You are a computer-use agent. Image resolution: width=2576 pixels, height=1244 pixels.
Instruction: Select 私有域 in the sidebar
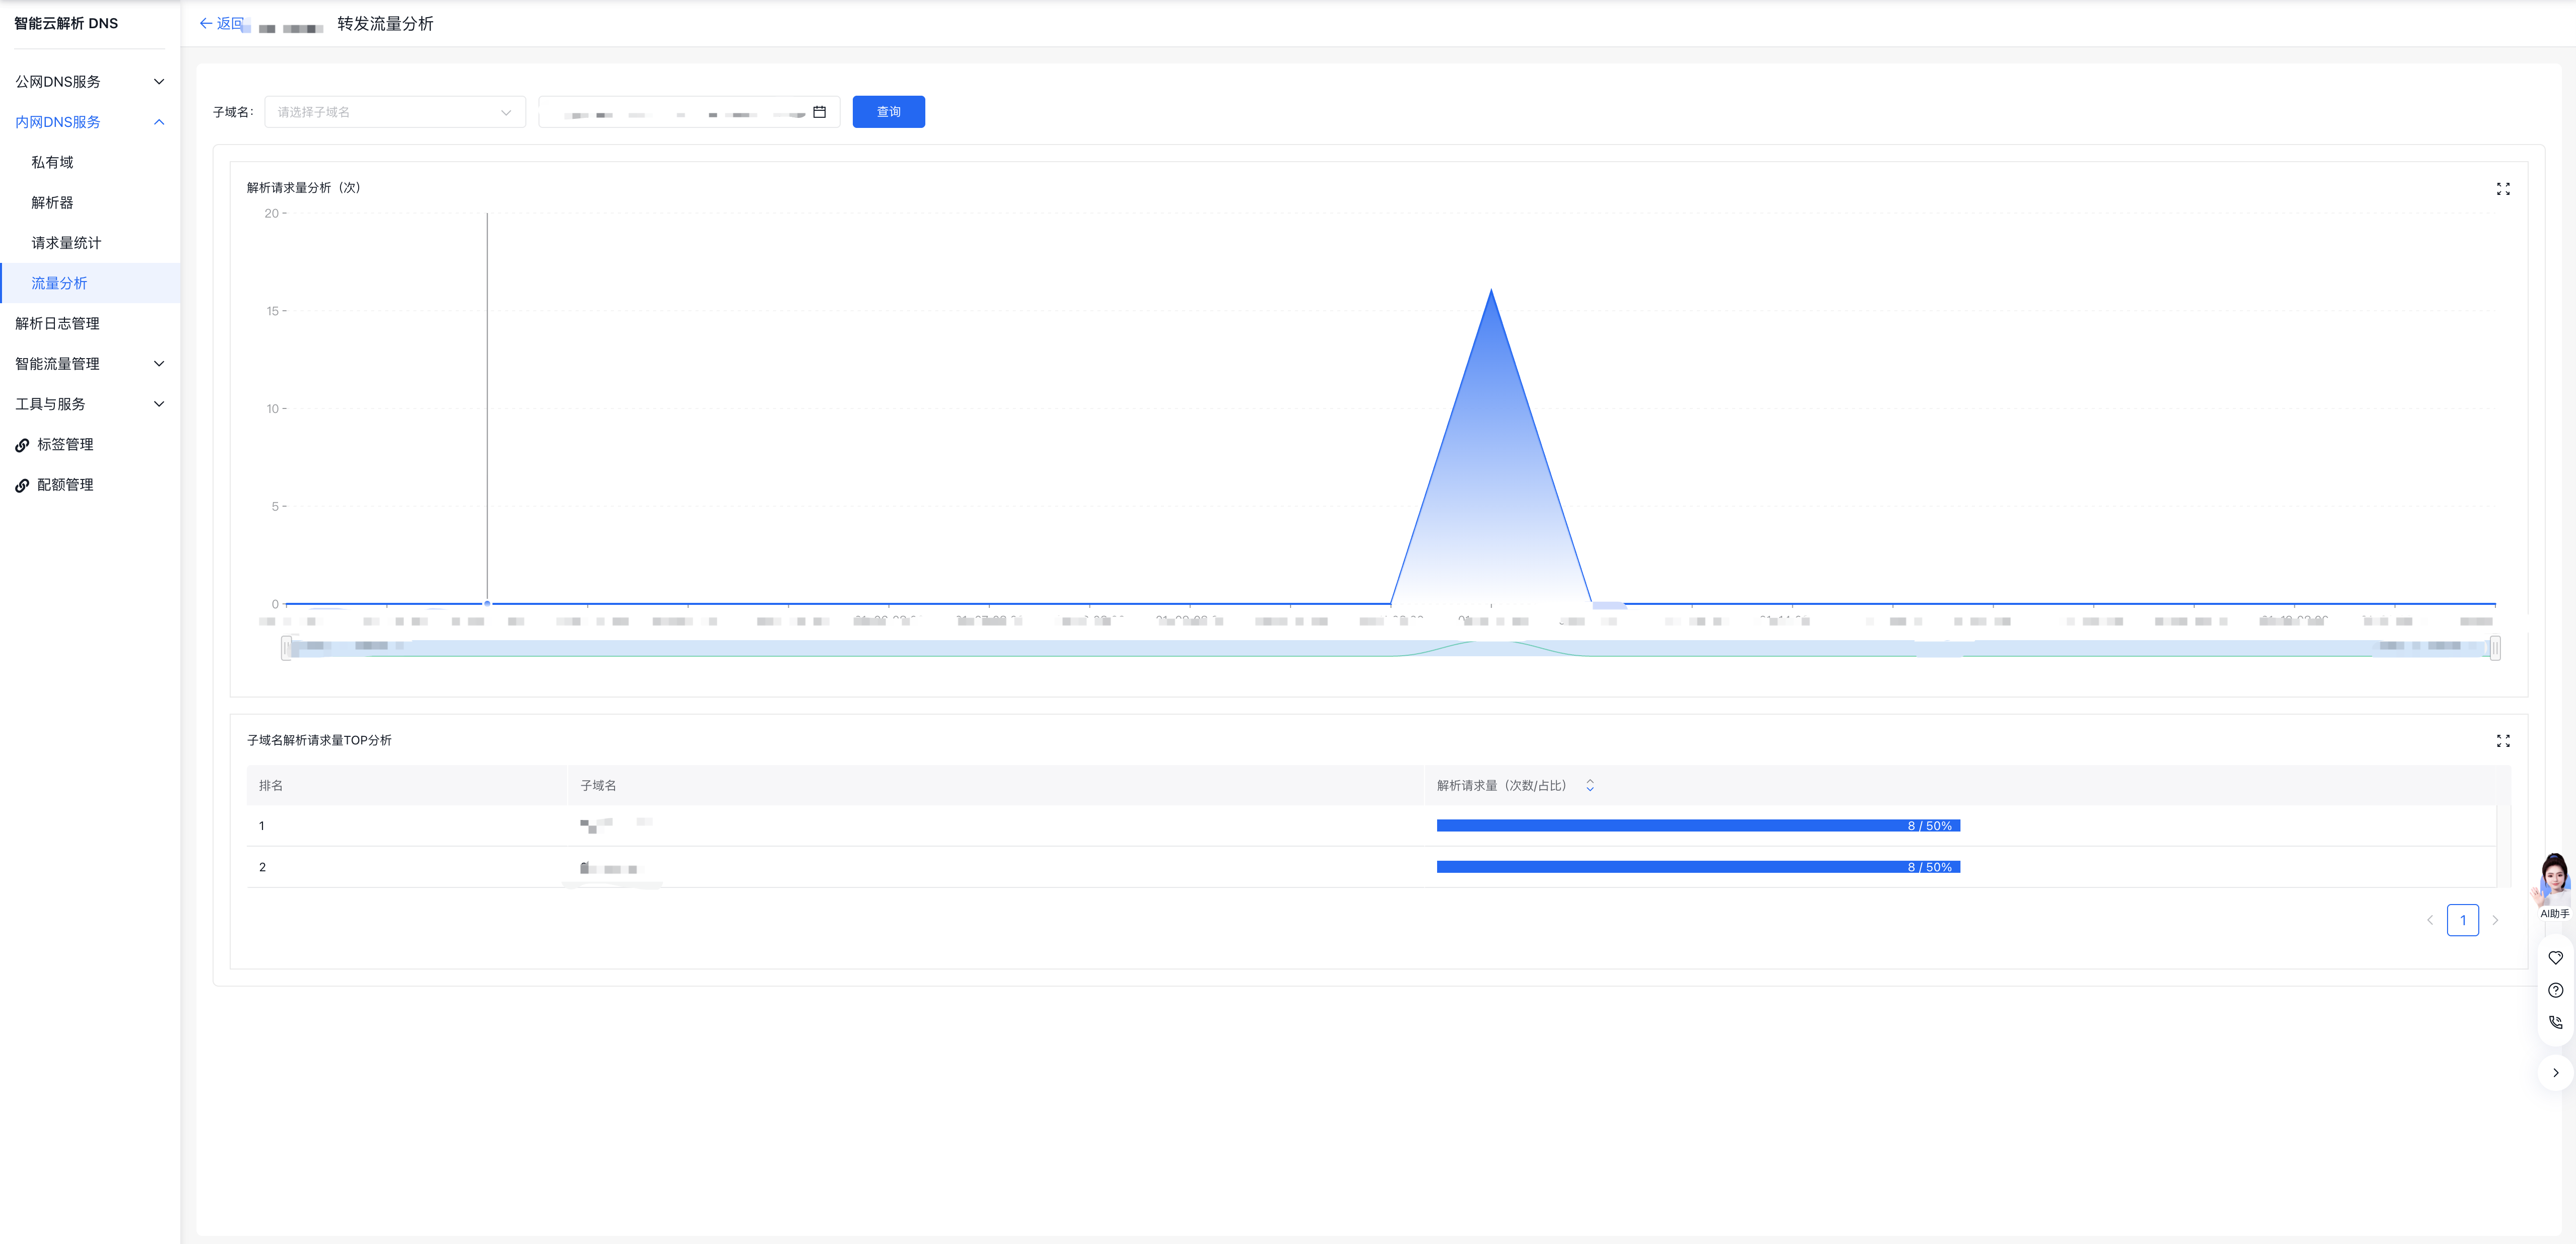[52, 162]
